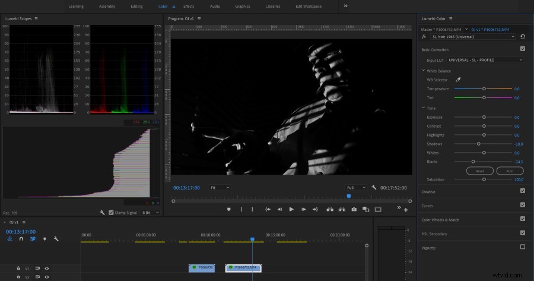This screenshot has width=534, height=281.
Task: Switch to the Audio workspace
Action: (x=215, y=6)
